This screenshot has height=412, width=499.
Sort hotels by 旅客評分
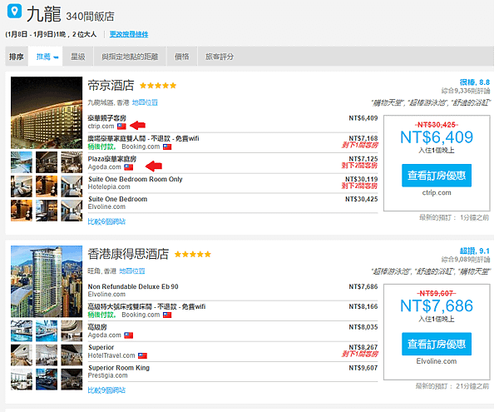tap(220, 57)
